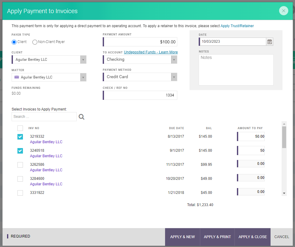Toggle the select-all invoices checkbox
Image resolution: width=295 pixels, height=247 pixels.
[x=20, y=128]
